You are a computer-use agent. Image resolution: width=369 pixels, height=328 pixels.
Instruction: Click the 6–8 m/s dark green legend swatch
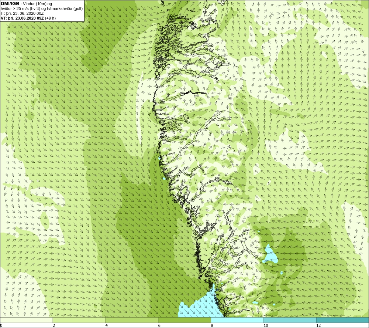pos(184,320)
